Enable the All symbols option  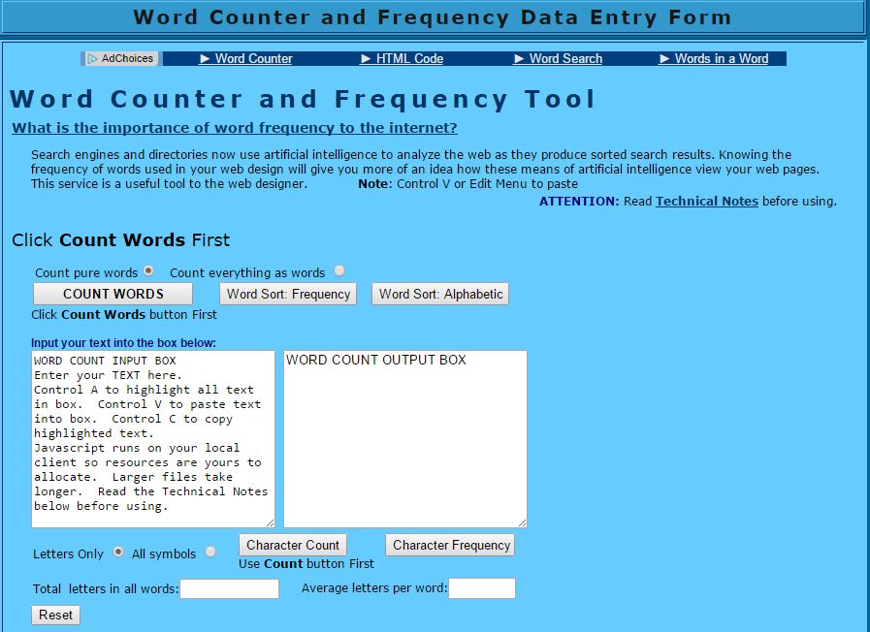(x=209, y=551)
